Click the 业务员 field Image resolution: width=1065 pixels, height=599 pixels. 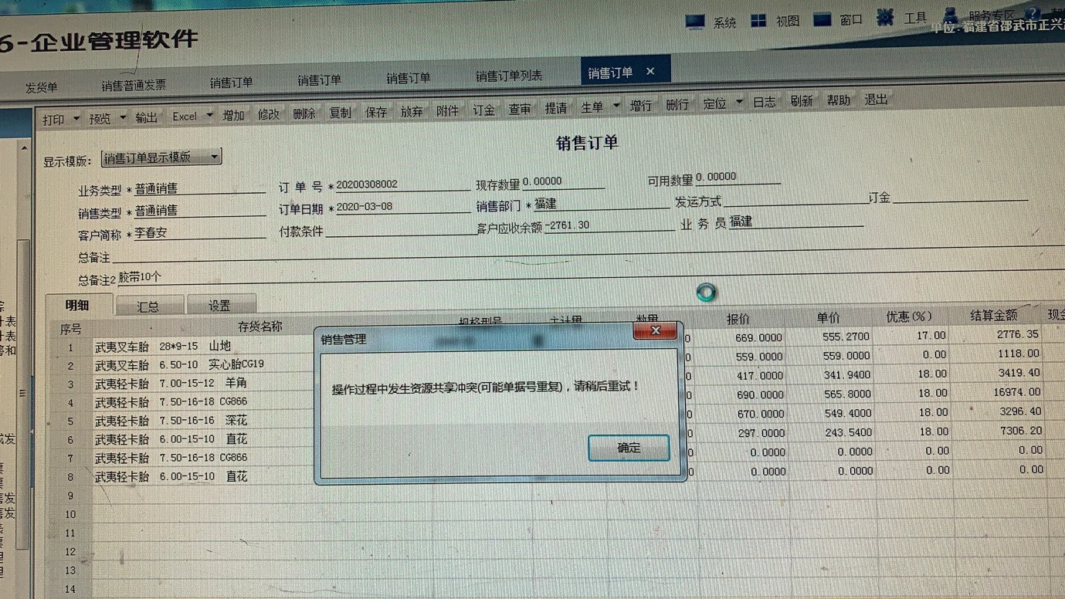click(795, 222)
